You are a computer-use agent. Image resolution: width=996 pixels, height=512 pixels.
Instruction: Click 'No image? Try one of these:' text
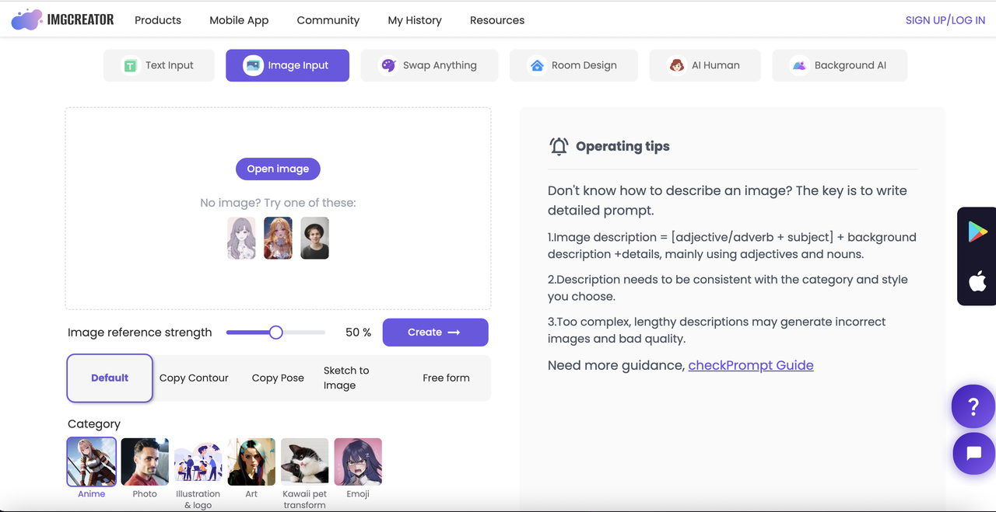(278, 203)
